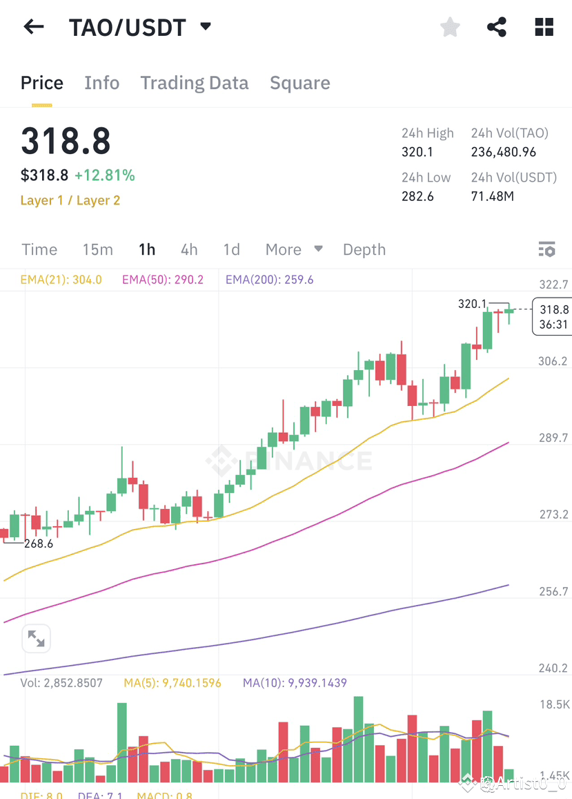The width and height of the screenshot is (572, 799).
Task: Click the EMA(200) indicator label
Action: [269, 280]
